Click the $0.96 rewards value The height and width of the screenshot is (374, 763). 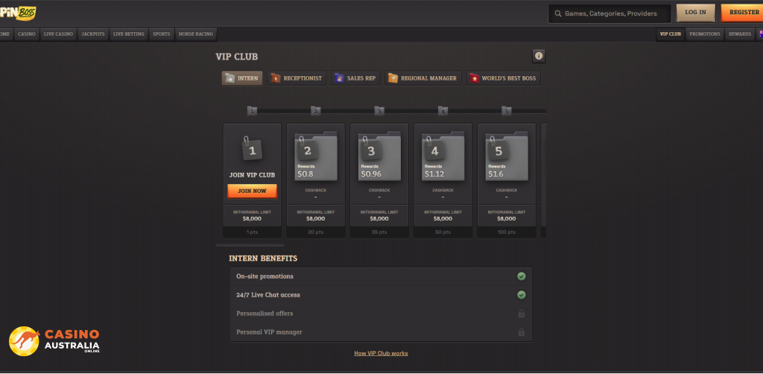[371, 174]
